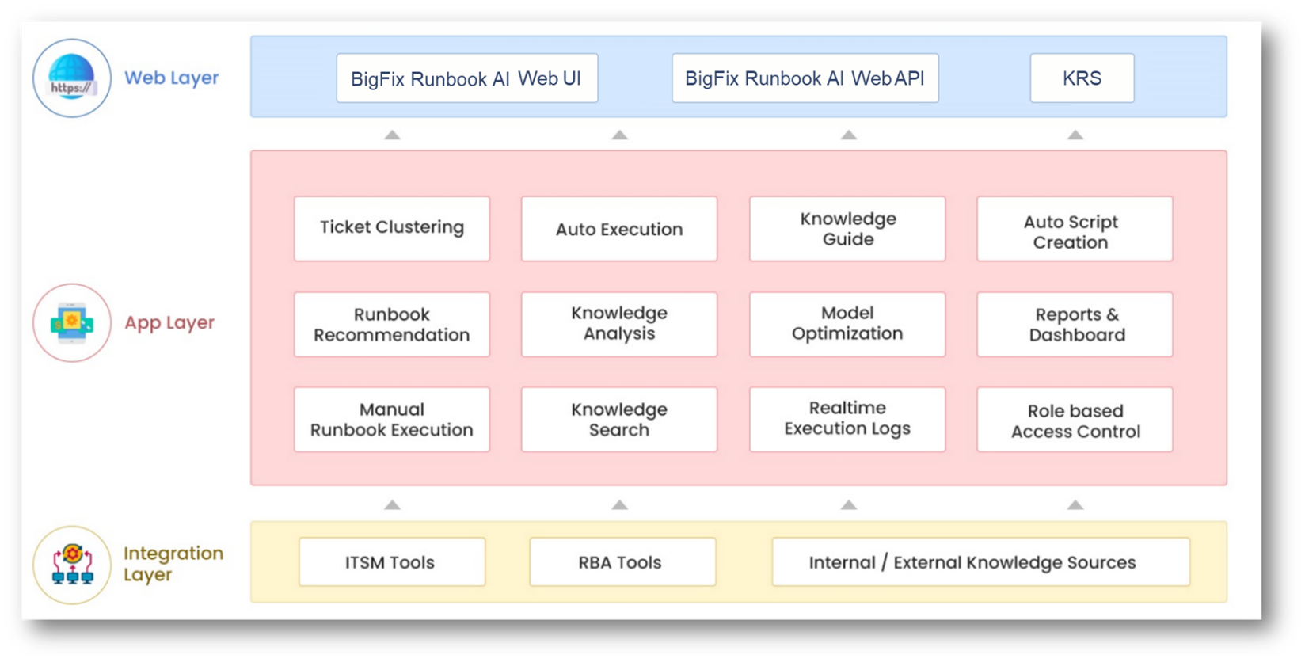Select the Role based Access Control box
The width and height of the screenshot is (1305, 666).
[1075, 420]
